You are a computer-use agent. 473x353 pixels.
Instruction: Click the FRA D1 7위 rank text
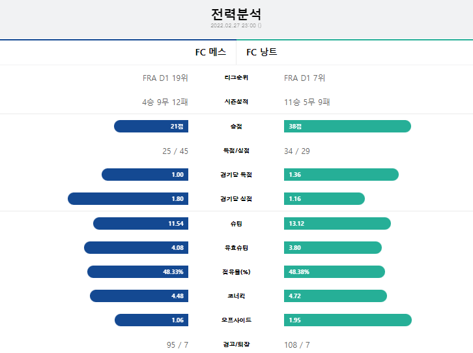coord(304,78)
